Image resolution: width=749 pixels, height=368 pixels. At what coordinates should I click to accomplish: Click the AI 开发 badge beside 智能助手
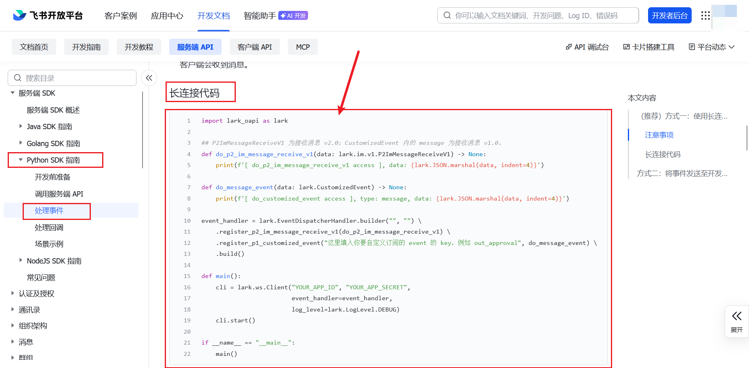293,15
